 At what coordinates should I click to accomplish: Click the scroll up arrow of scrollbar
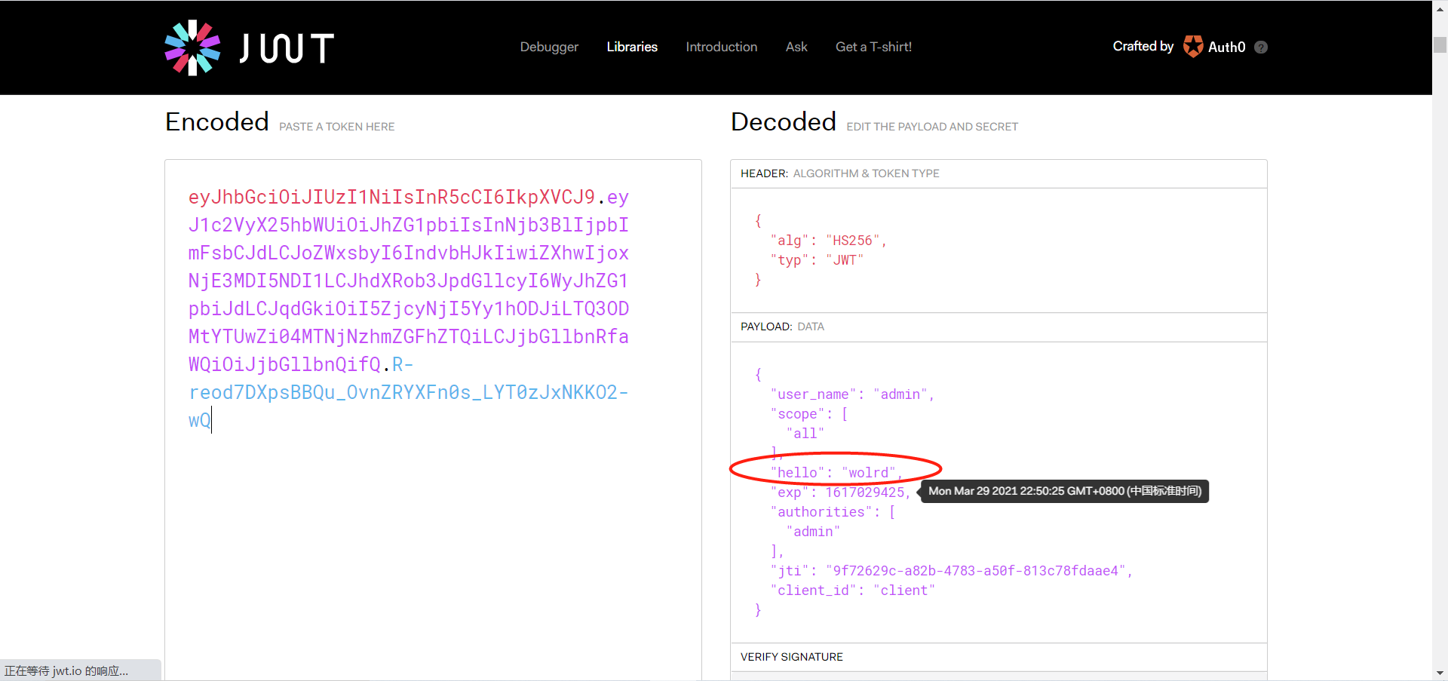tap(1440, 8)
